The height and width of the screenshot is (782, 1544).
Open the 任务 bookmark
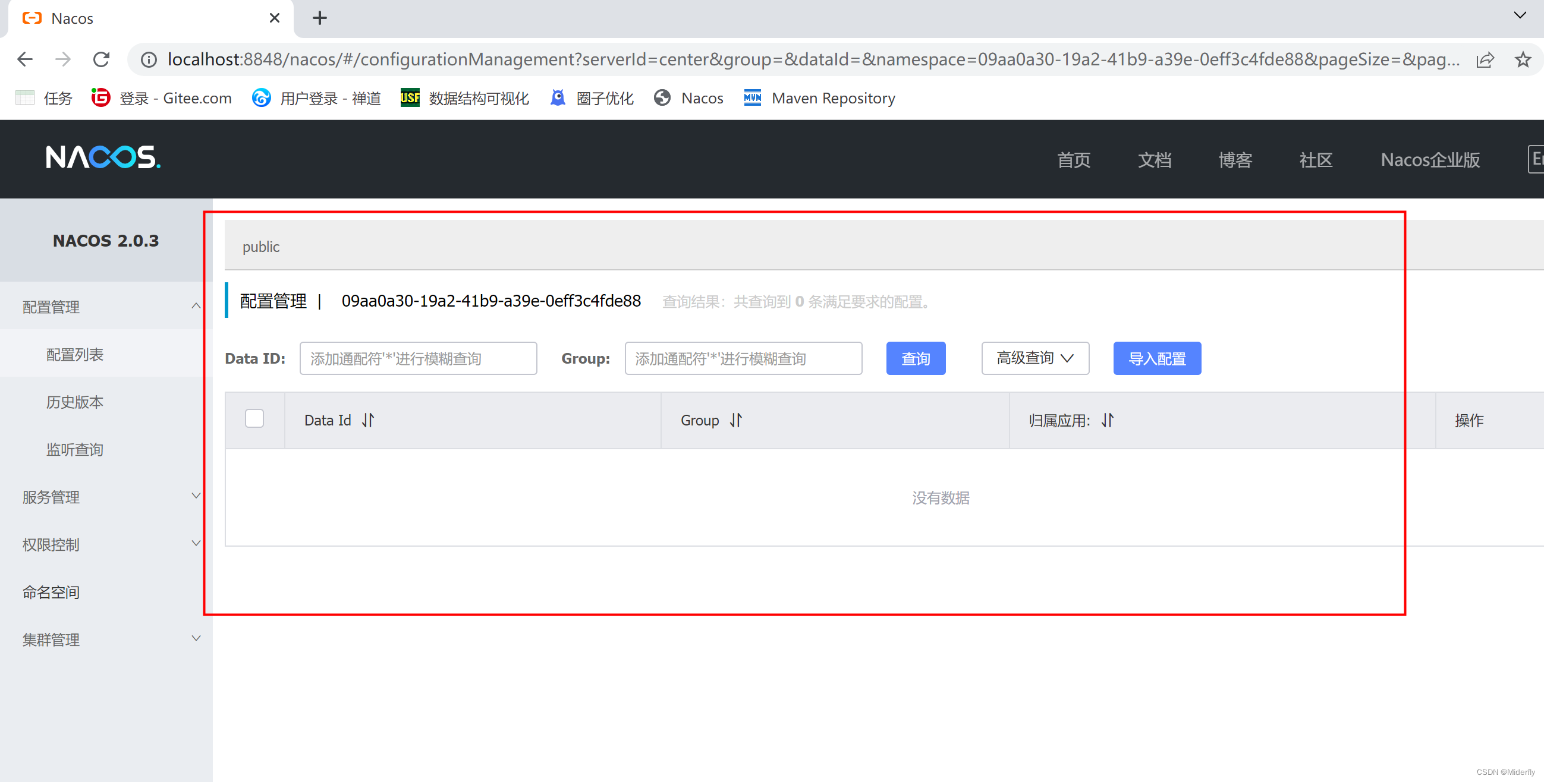tap(44, 97)
